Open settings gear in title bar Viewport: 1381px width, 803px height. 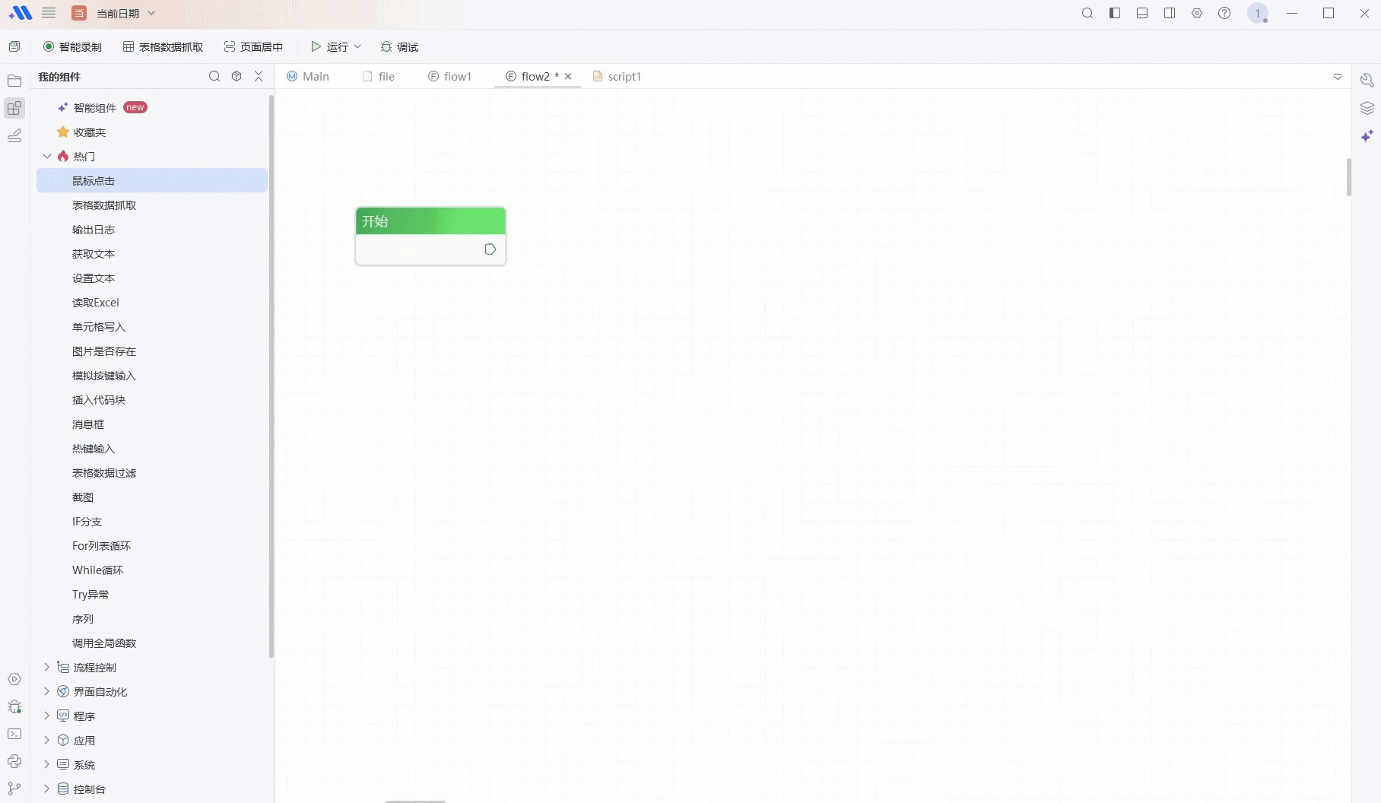coord(1197,13)
